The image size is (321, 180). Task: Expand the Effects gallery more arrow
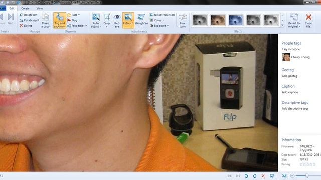282,25
